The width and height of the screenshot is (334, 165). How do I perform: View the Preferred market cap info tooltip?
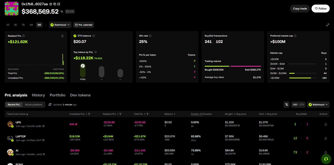[x=295, y=36]
